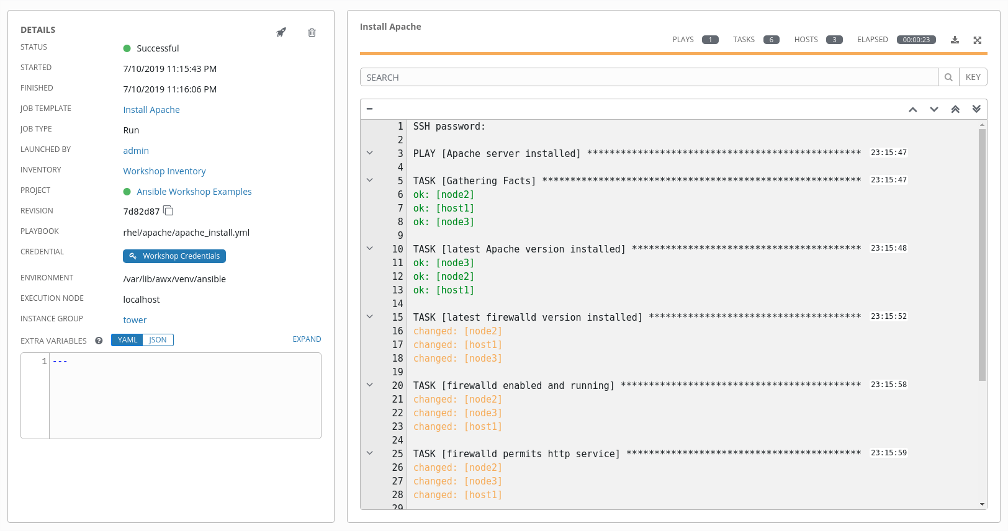The width and height of the screenshot is (1008, 531).
Task: Focus the output search field
Action: [x=649, y=78]
